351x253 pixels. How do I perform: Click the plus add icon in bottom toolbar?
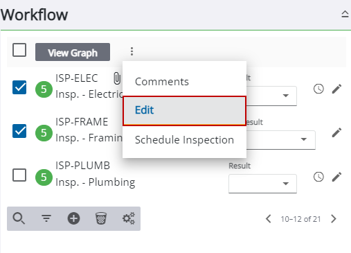[x=73, y=218]
